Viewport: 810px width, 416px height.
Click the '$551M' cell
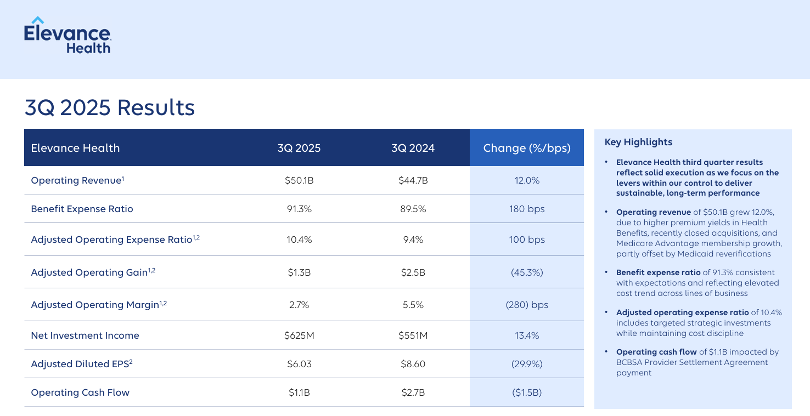point(413,335)
